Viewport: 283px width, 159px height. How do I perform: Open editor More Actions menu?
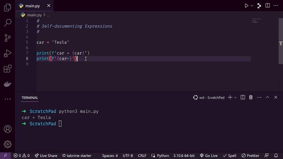pyautogui.click(x=275, y=6)
